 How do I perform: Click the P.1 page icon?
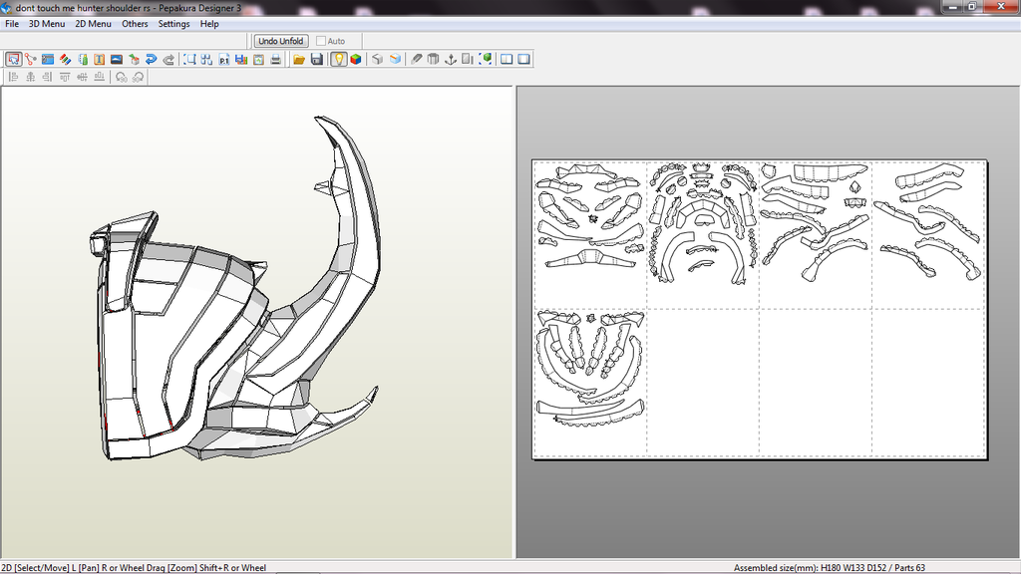click(x=224, y=59)
